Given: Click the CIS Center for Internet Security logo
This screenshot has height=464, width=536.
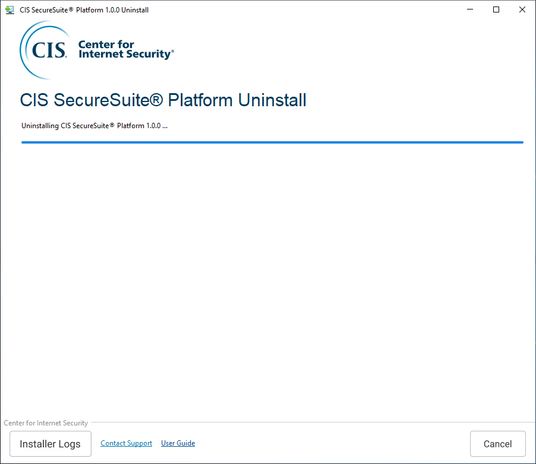Looking at the screenshot, I should click(x=97, y=50).
